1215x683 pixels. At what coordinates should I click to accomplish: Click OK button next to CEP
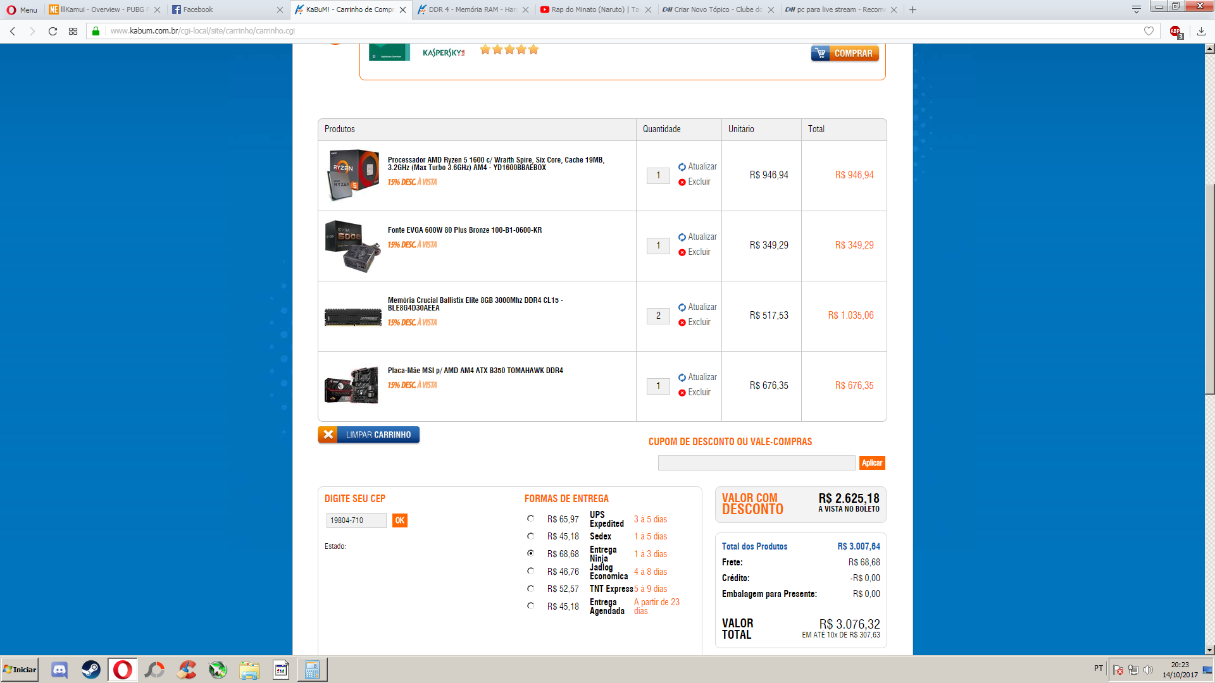tap(400, 520)
